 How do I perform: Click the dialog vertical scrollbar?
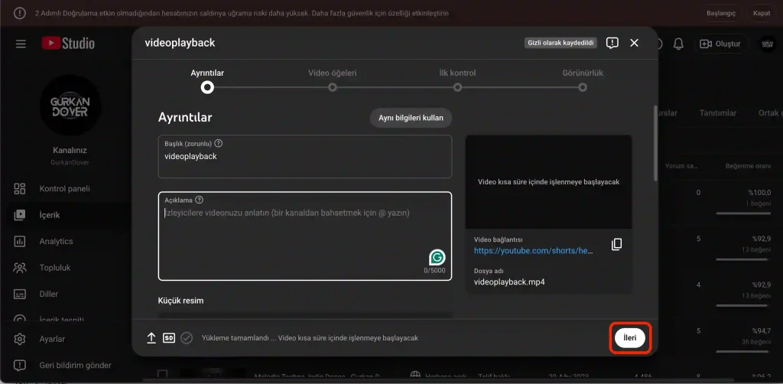[x=655, y=143]
